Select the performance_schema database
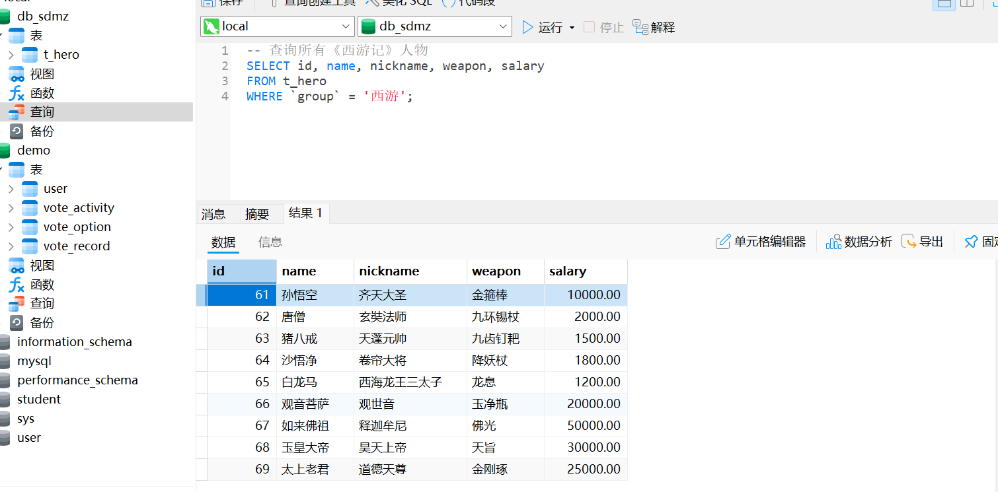The height and width of the screenshot is (492, 998). pos(77,380)
